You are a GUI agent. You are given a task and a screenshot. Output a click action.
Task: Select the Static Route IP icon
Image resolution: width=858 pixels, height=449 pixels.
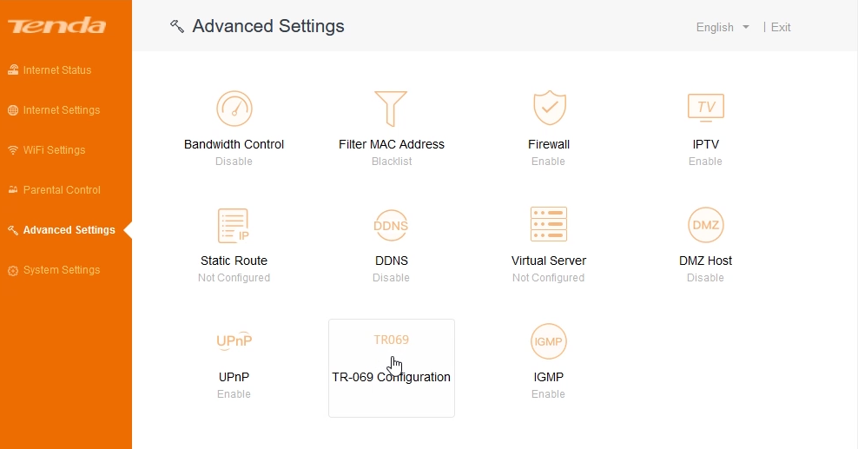click(234, 225)
